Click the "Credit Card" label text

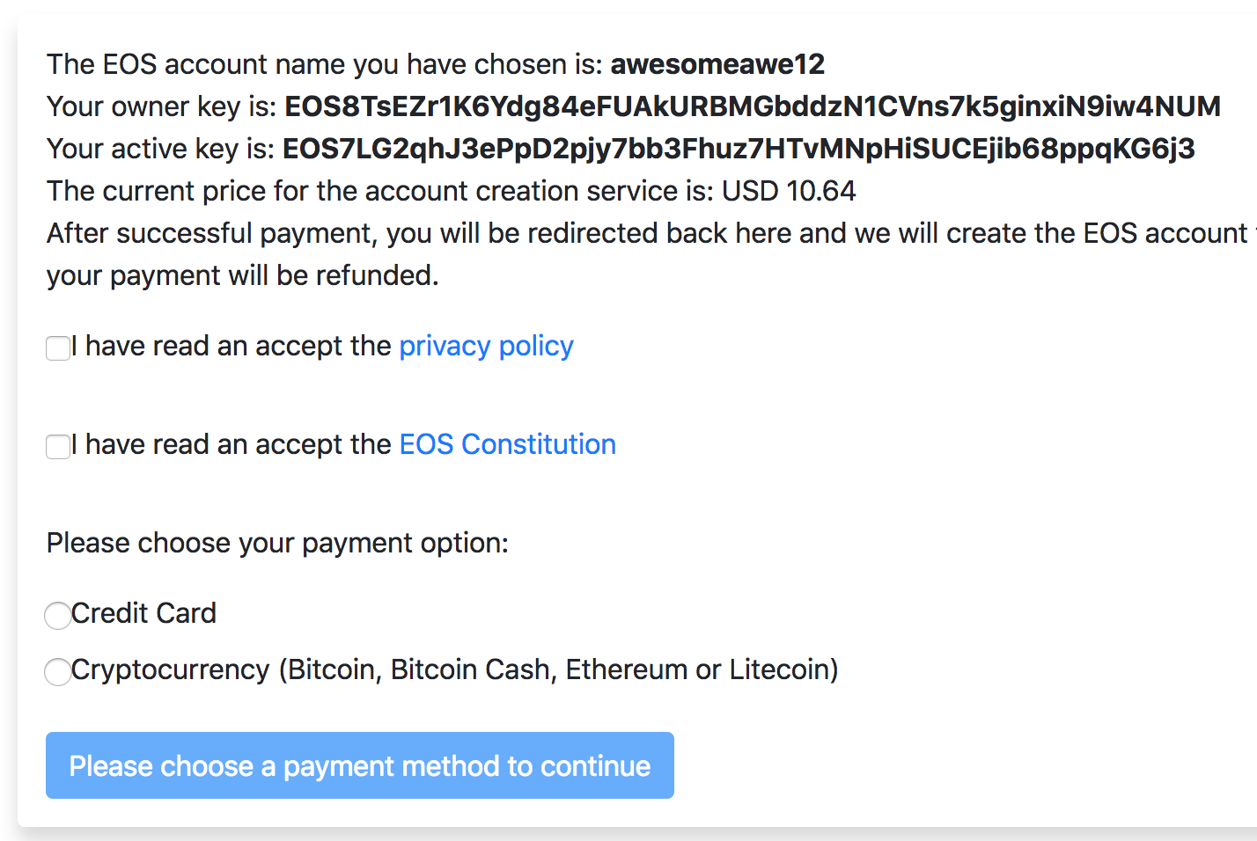pyautogui.click(x=143, y=614)
